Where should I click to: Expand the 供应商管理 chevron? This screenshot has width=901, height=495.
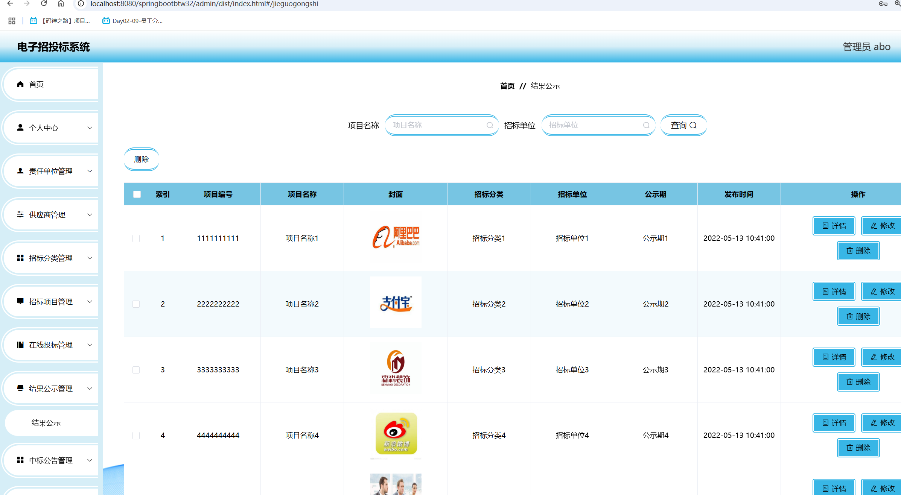pos(90,215)
